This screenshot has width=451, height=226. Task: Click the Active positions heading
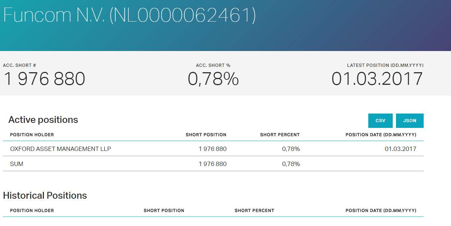43,120
